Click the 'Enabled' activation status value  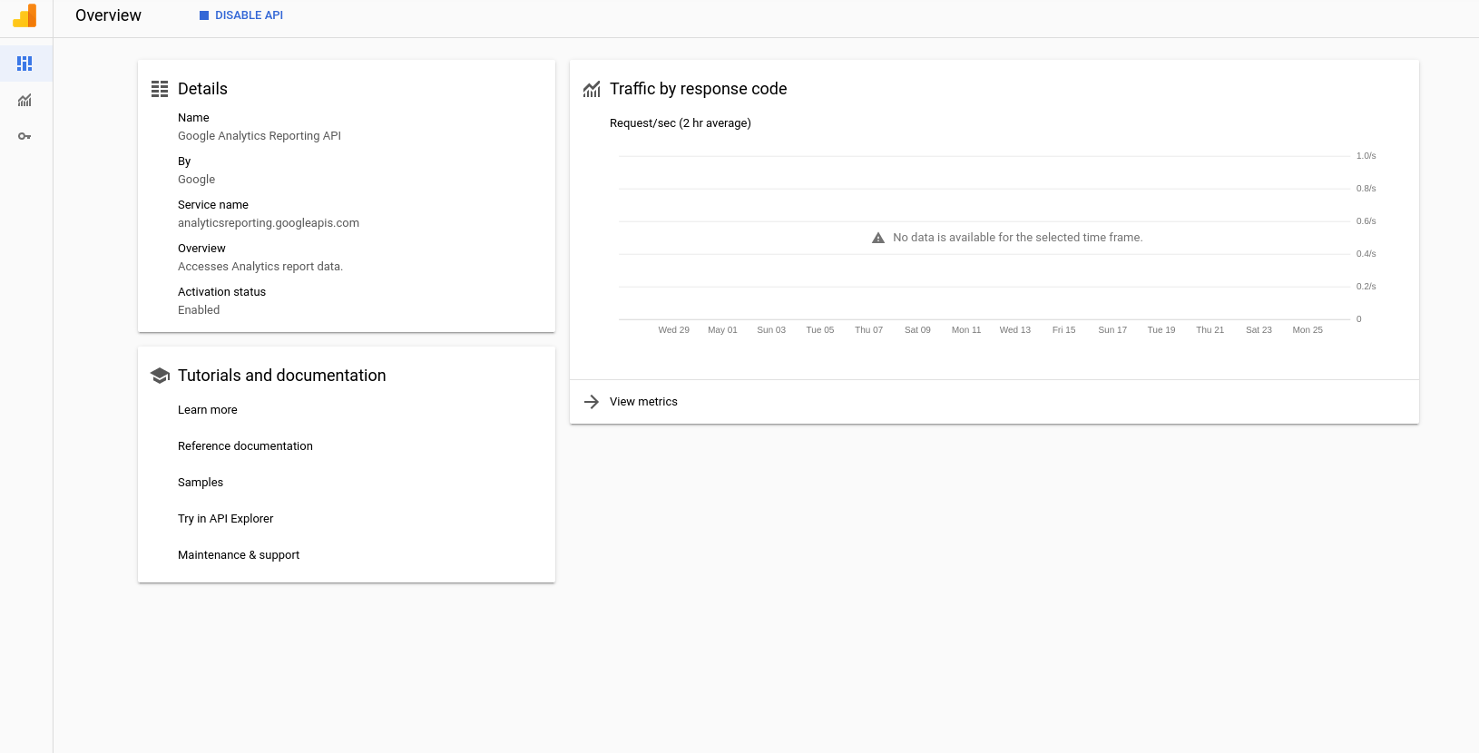[x=199, y=310]
